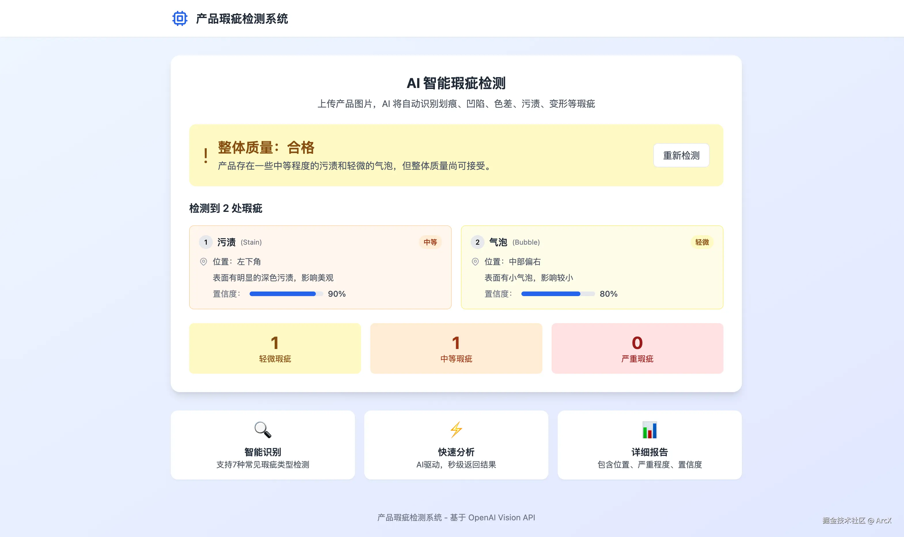
Task: Click the number 1 badge on 污渍 card
Action: tap(206, 242)
